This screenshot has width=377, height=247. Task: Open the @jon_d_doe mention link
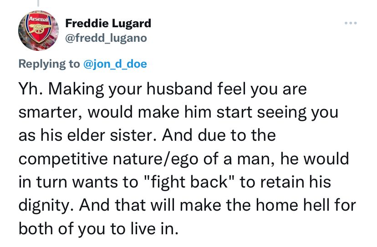click(115, 64)
